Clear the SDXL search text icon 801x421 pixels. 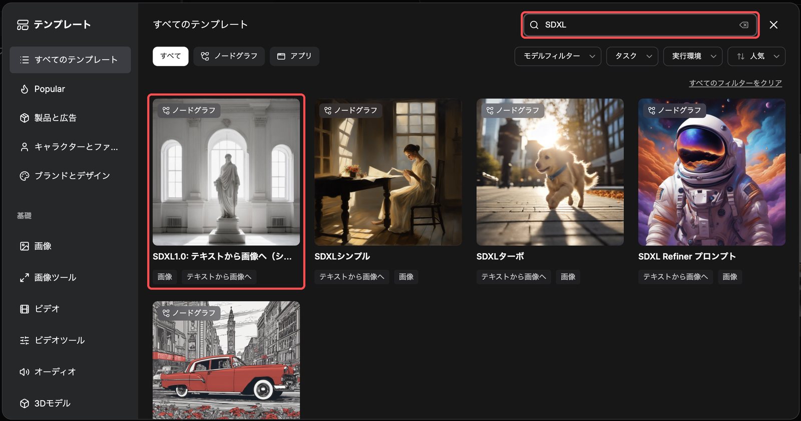click(744, 25)
